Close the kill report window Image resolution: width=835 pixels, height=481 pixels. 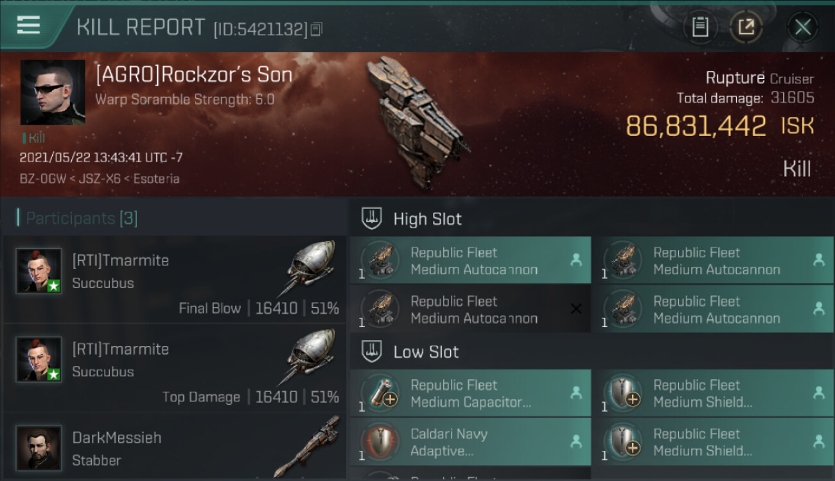(x=802, y=27)
